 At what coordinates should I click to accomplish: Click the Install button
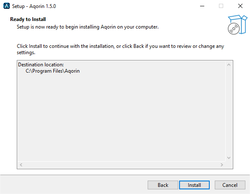click(x=194, y=185)
